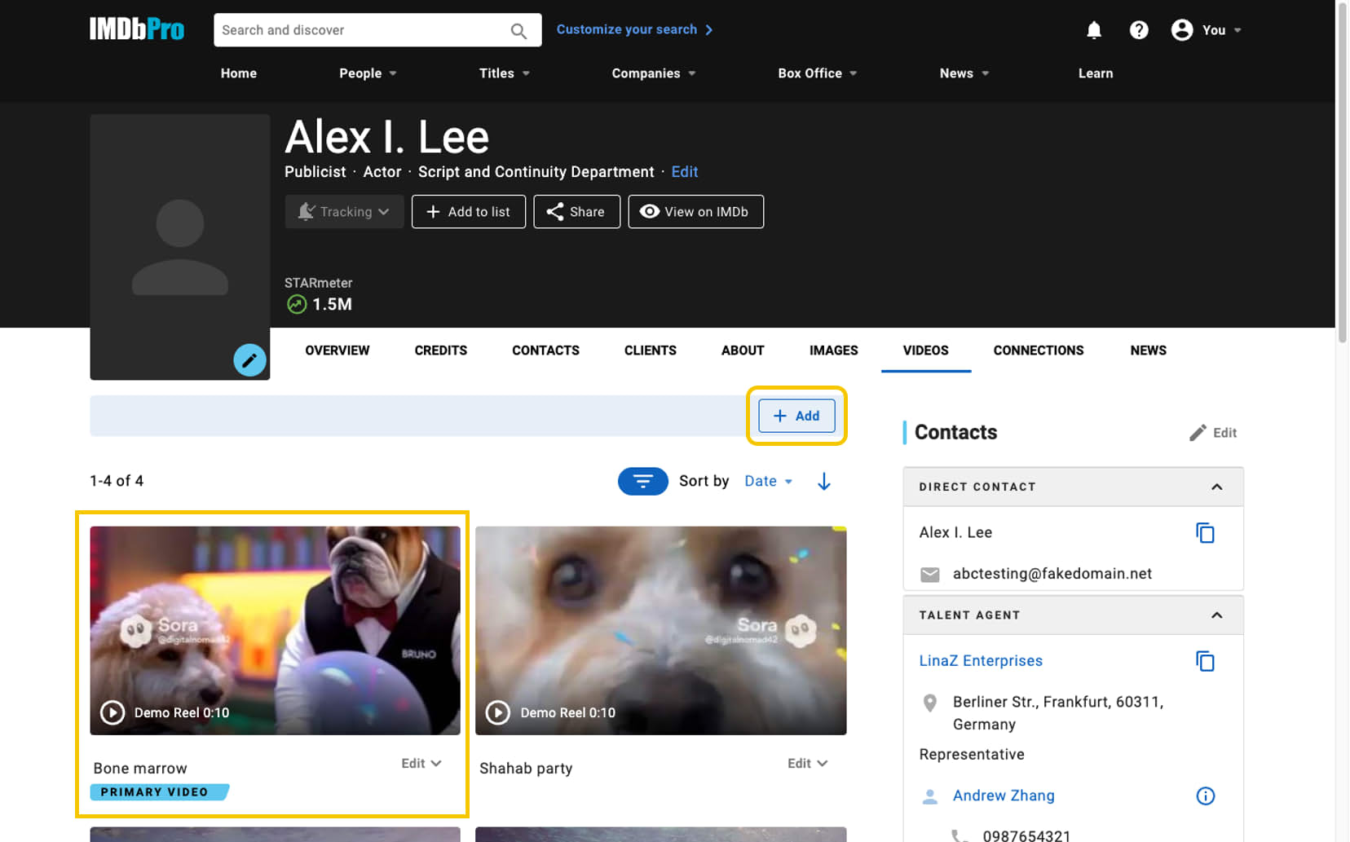Click Customize your search link

pos(635,29)
